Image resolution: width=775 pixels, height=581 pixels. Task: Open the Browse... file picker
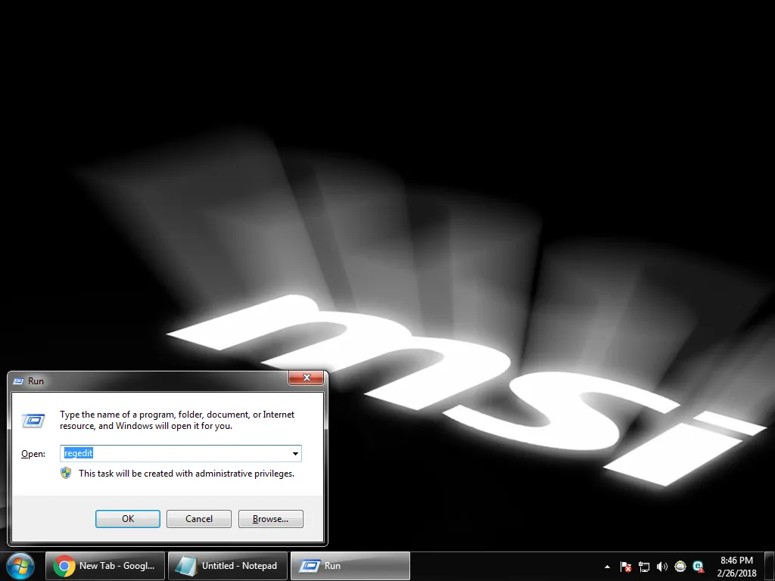(x=270, y=519)
